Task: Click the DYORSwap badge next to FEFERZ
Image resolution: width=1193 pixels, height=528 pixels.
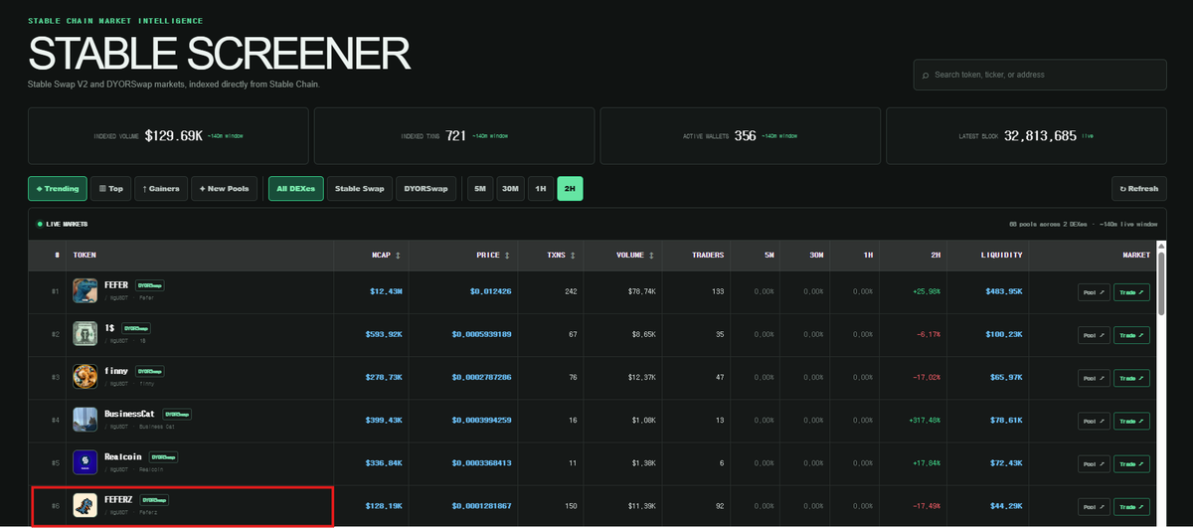Action: click(x=154, y=499)
